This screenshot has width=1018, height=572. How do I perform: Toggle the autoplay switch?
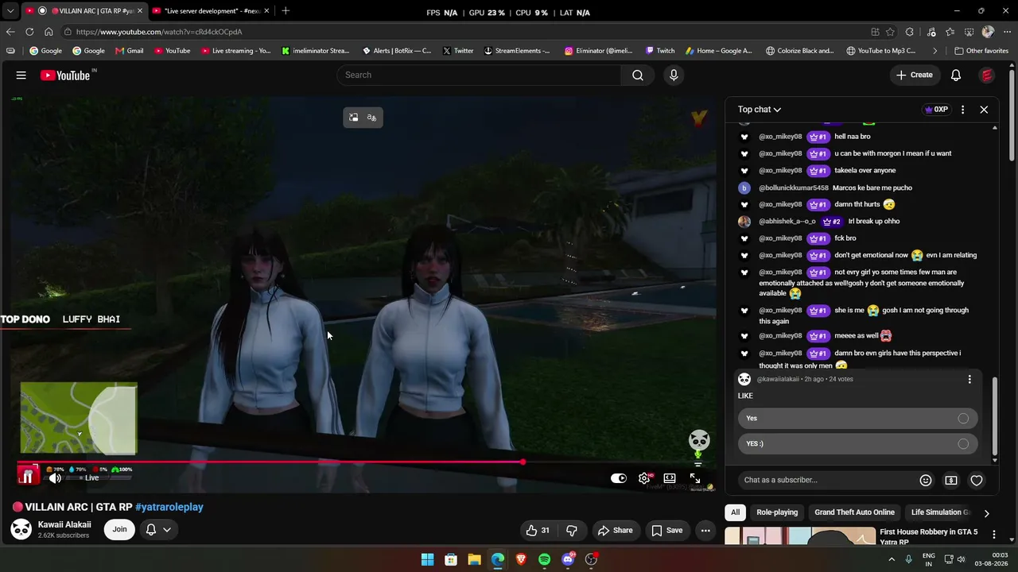619,478
